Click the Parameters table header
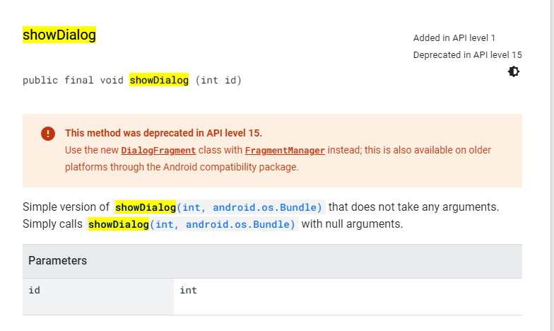Image resolution: width=554 pixels, height=331 pixels. (273, 261)
